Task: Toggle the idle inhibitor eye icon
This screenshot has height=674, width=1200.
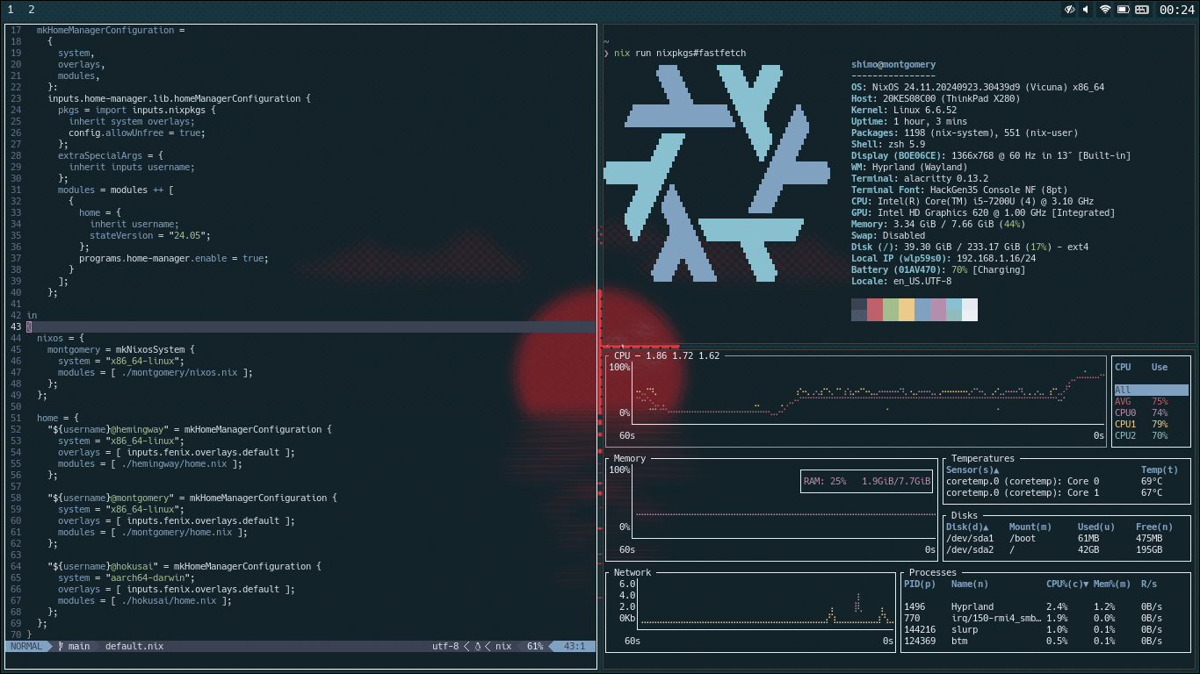Action: click(1069, 10)
